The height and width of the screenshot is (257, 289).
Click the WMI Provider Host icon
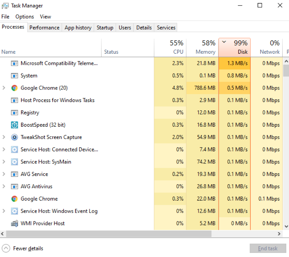pyautogui.click(x=14, y=223)
